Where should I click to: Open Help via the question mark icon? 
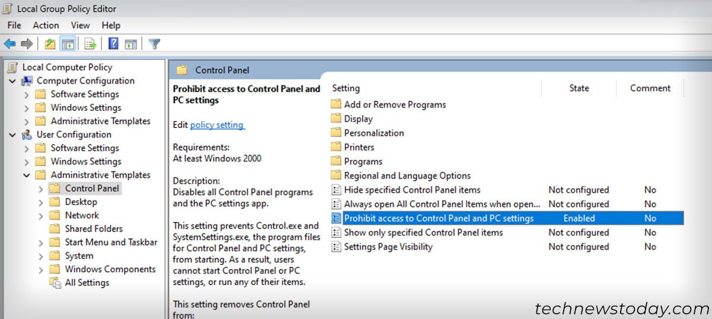tap(113, 44)
